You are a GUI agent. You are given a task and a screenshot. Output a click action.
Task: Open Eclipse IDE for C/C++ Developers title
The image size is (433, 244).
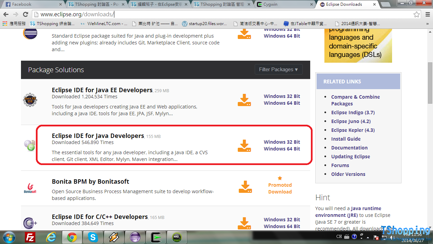100,217
